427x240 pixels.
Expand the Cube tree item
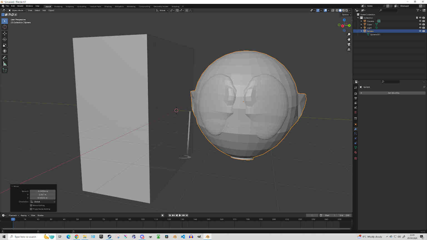(x=361, y=24)
